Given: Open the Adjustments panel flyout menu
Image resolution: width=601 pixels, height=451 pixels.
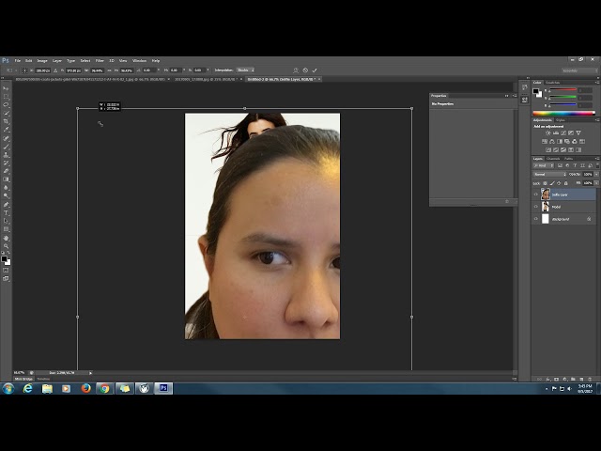Looking at the screenshot, I should pyautogui.click(x=597, y=120).
